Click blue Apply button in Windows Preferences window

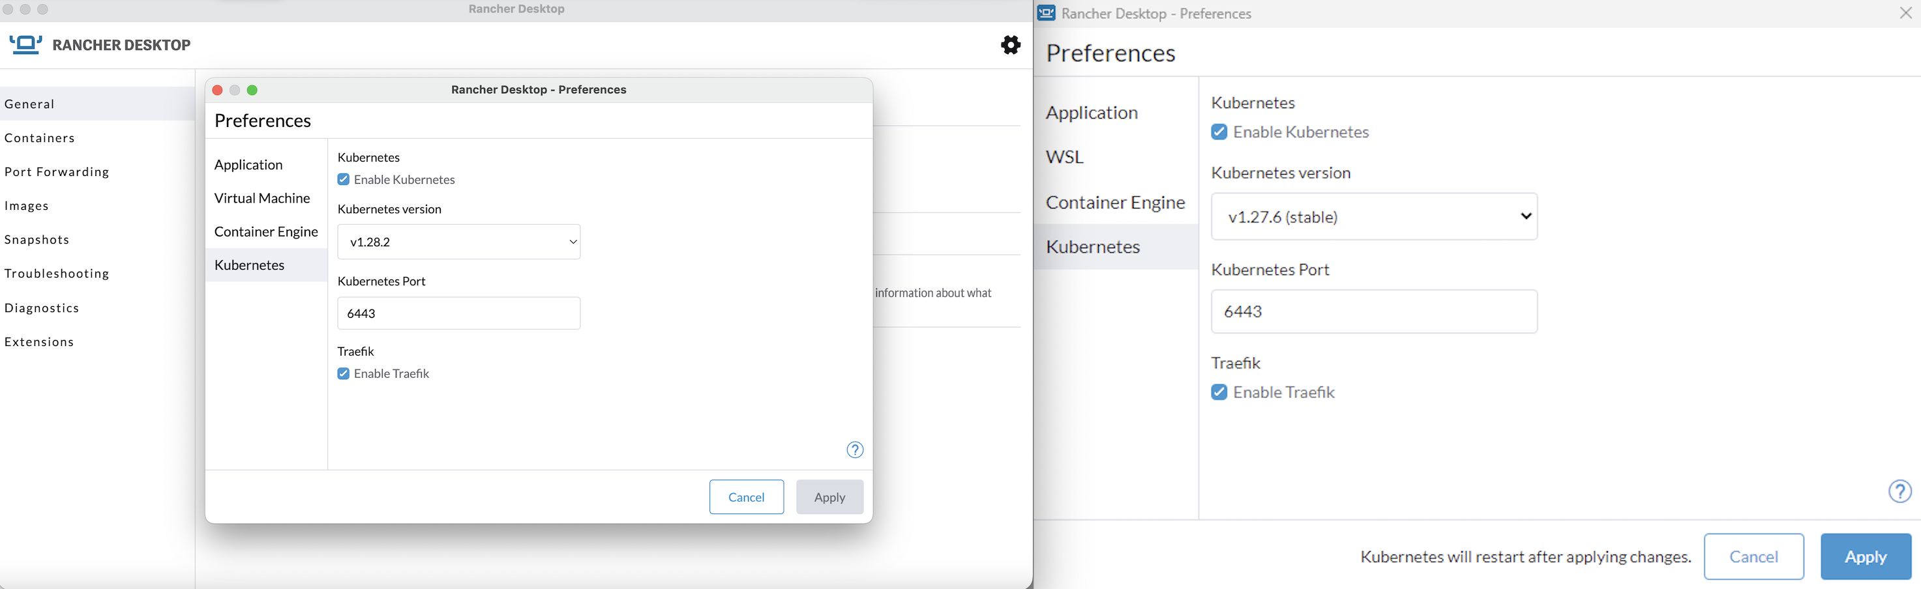pos(1865,556)
